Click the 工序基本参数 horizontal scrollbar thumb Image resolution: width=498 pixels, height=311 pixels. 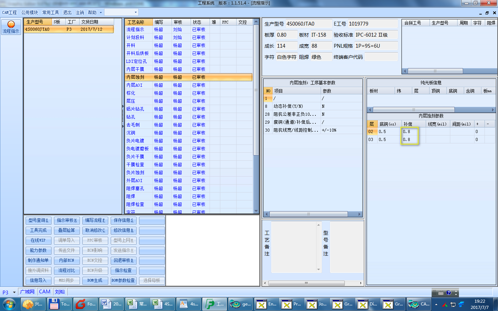308,214
